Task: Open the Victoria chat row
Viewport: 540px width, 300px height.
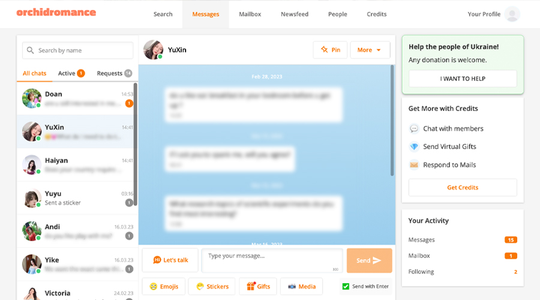Action: pyautogui.click(x=77, y=292)
